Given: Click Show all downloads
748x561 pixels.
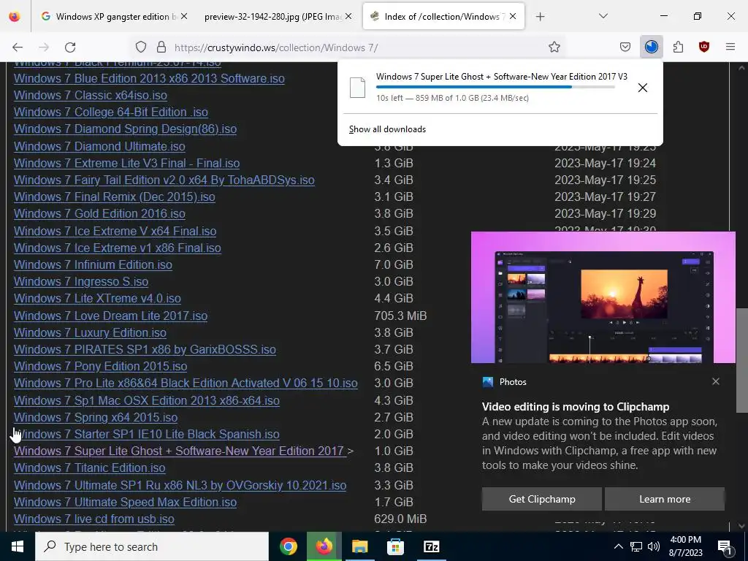Looking at the screenshot, I should point(387,129).
